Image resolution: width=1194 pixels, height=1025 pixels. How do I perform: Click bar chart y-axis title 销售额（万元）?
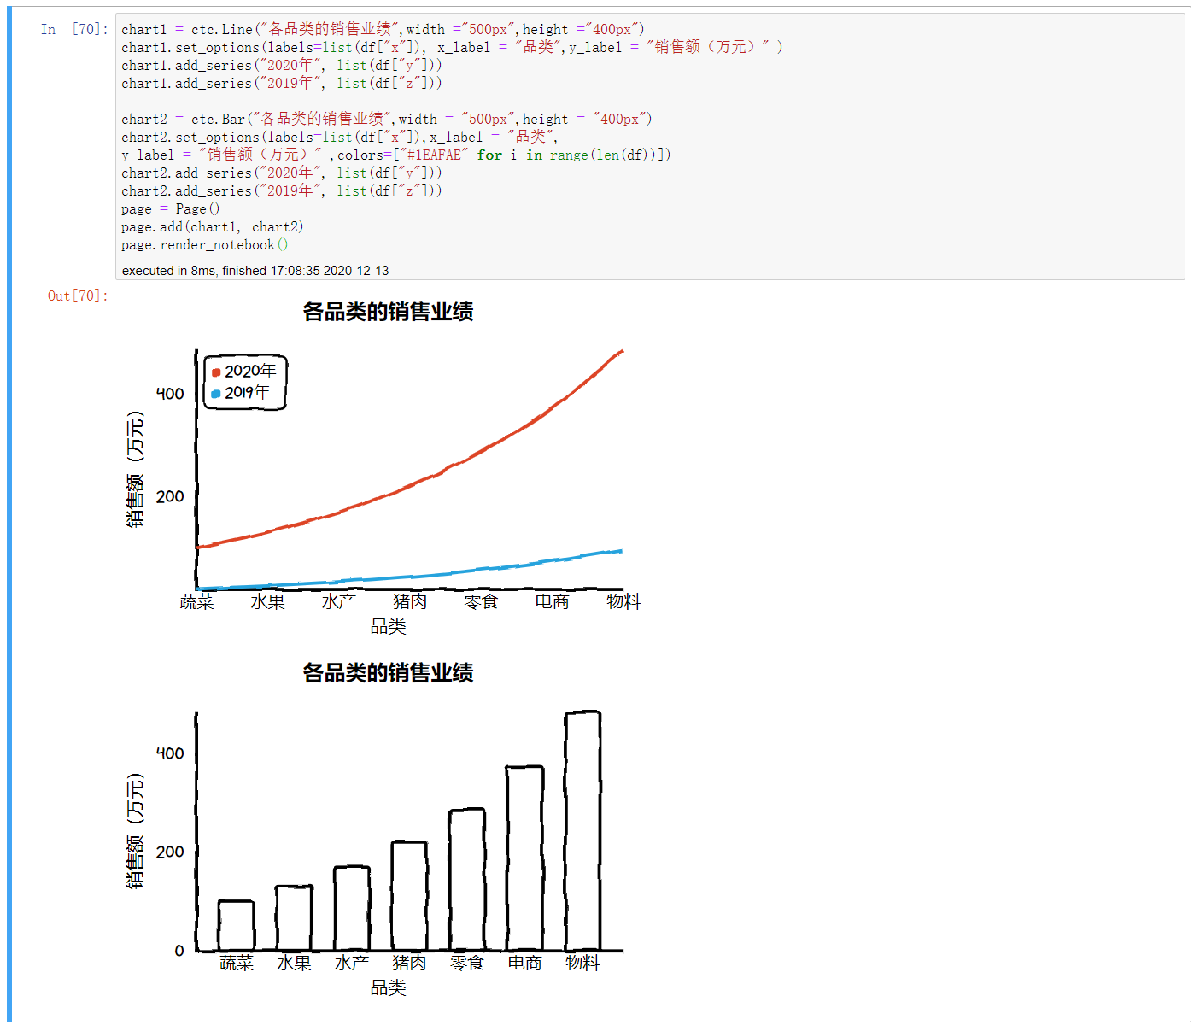(135, 831)
